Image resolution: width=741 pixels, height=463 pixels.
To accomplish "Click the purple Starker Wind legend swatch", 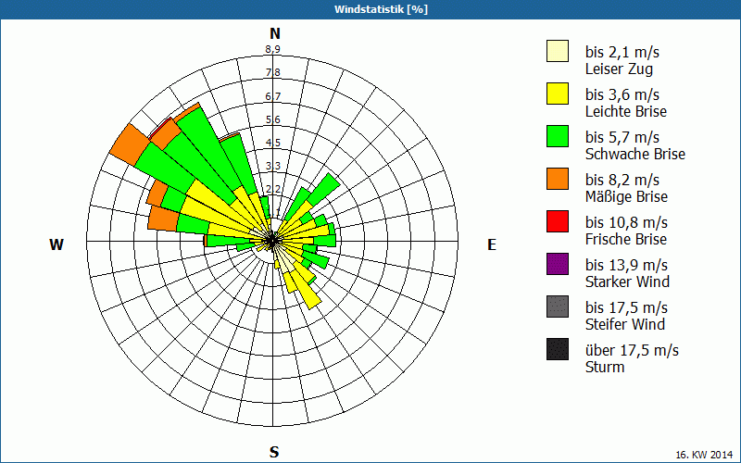I will click(558, 264).
